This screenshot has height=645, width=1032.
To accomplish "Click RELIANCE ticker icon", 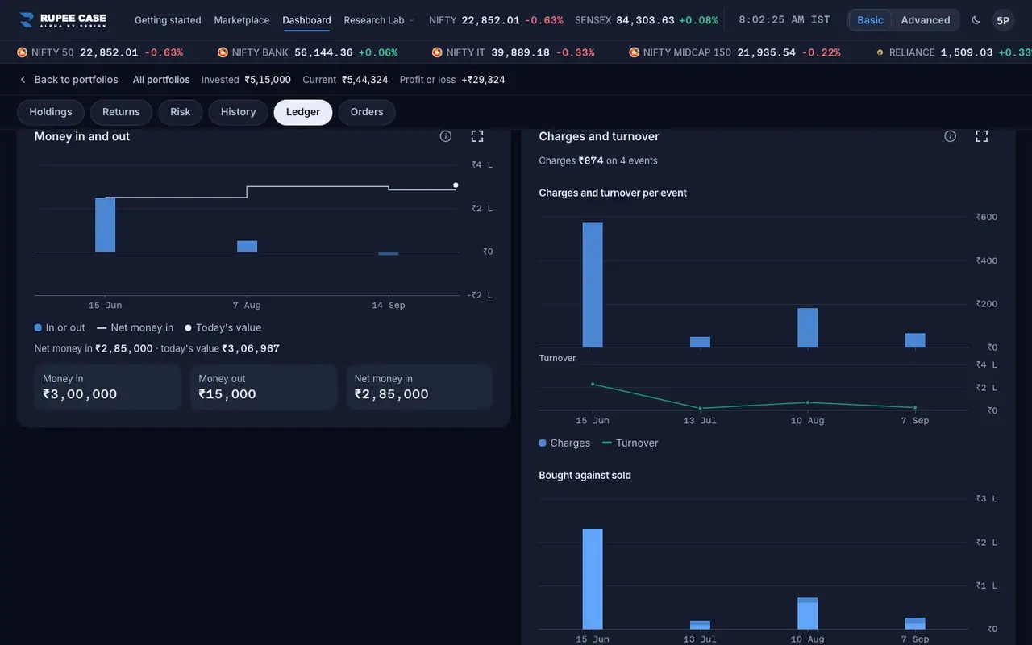I will point(880,52).
